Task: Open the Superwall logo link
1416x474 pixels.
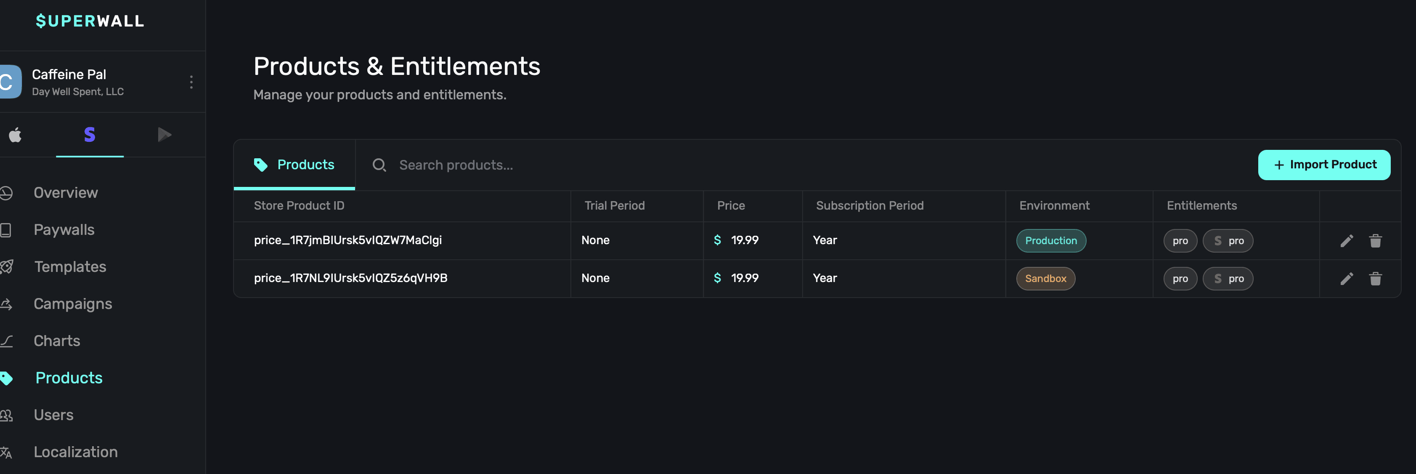Action: [x=90, y=21]
